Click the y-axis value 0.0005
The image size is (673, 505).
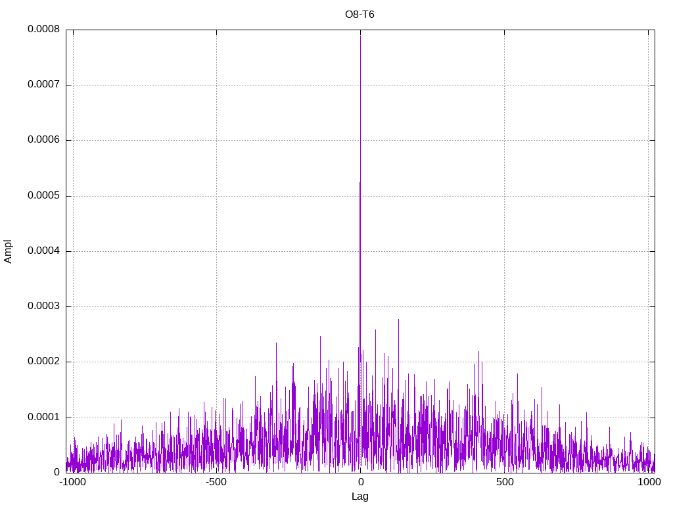pyautogui.click(x=44, y=196)
